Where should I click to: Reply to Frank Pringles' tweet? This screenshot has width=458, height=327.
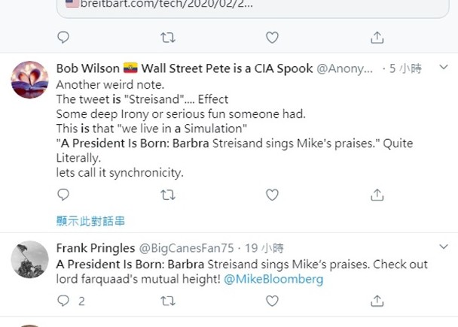pos(63,301)
